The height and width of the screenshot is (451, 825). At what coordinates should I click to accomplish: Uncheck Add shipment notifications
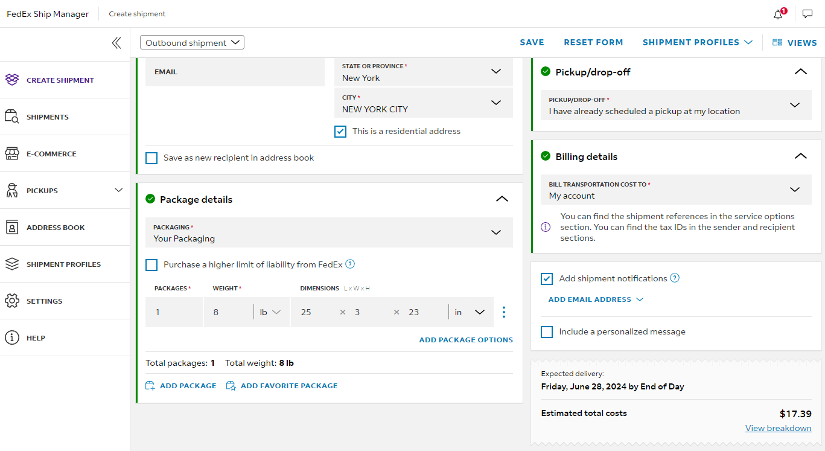[547, 278]
